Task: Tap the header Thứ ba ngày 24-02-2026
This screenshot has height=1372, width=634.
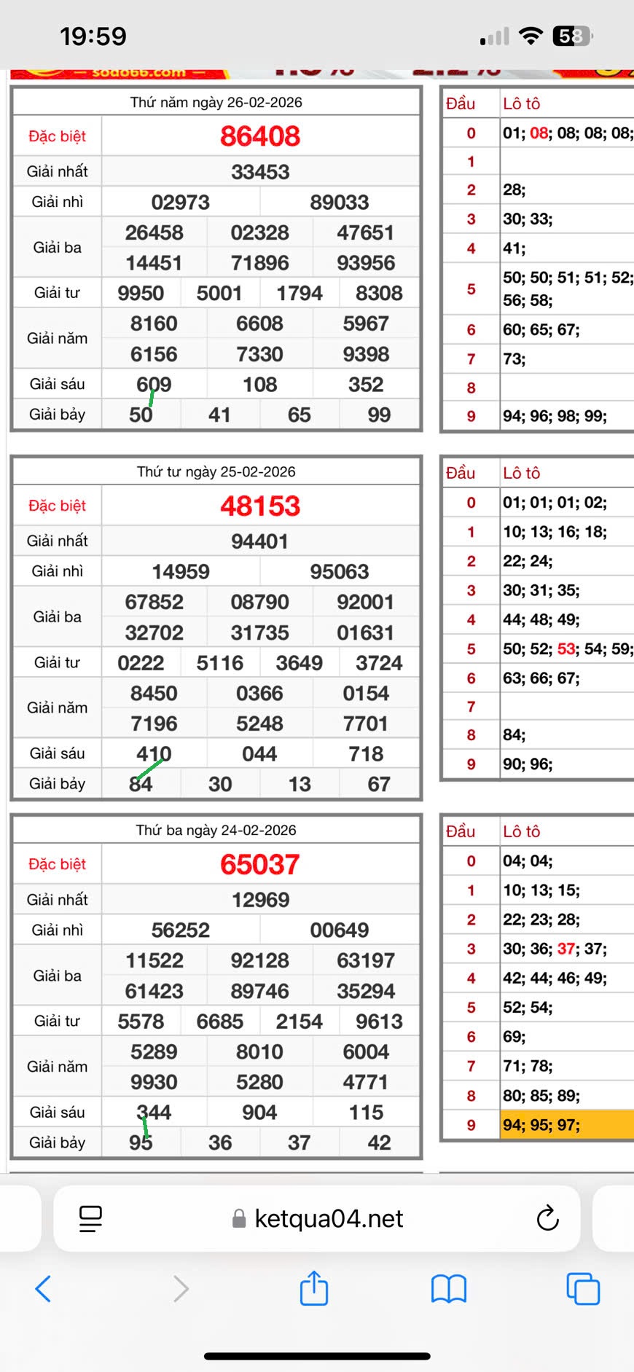Action: tap(216, 830)
